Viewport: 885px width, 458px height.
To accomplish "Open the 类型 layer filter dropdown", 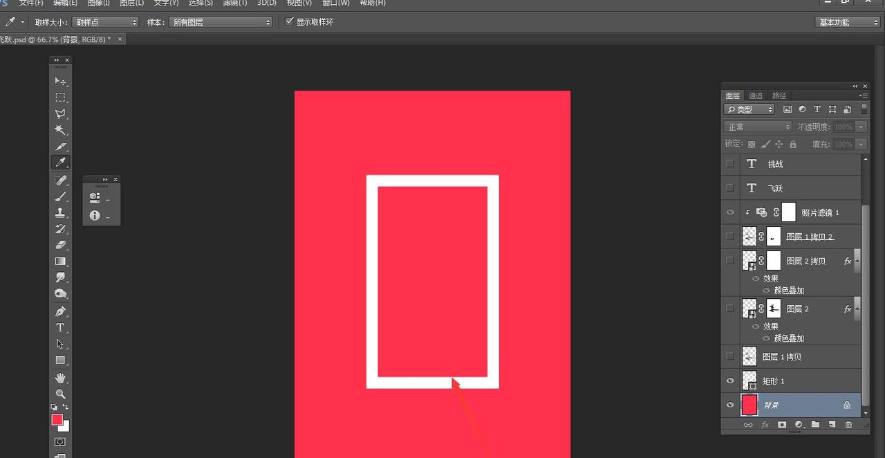I will click(x=749, y=109).
